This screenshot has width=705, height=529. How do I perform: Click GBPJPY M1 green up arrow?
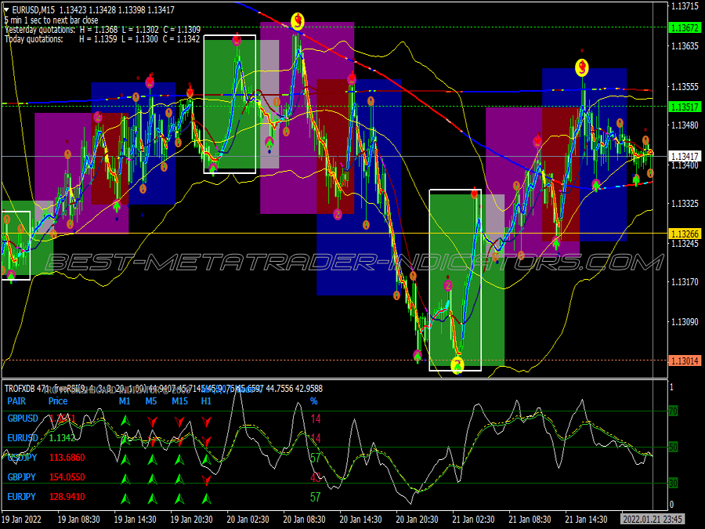point(125,479)
